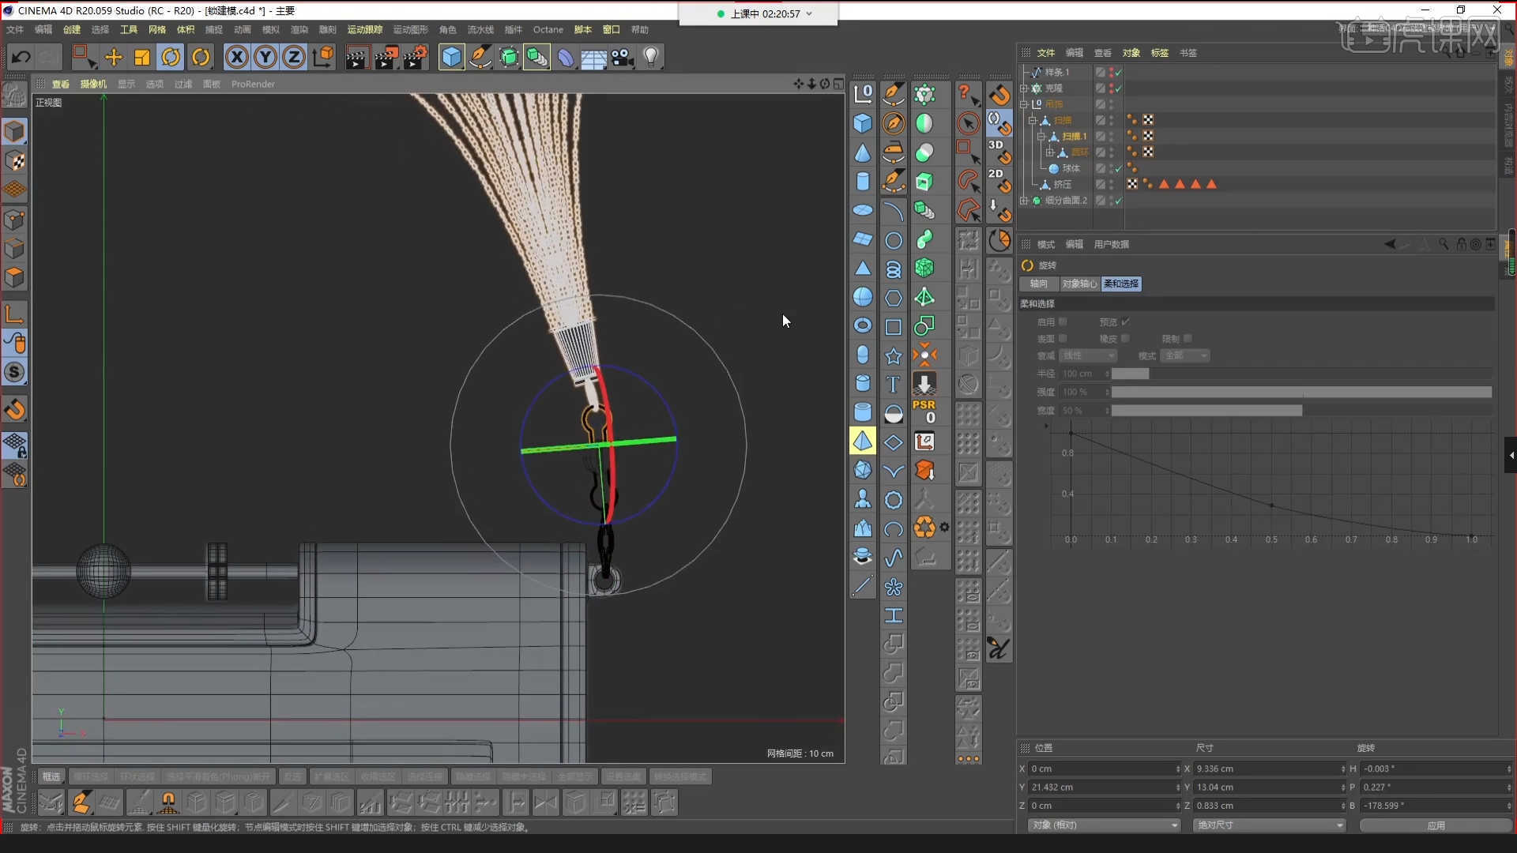Click the 2D snap icon
1517x853 pixels.
pyautogui.click(x=999, y=180)
